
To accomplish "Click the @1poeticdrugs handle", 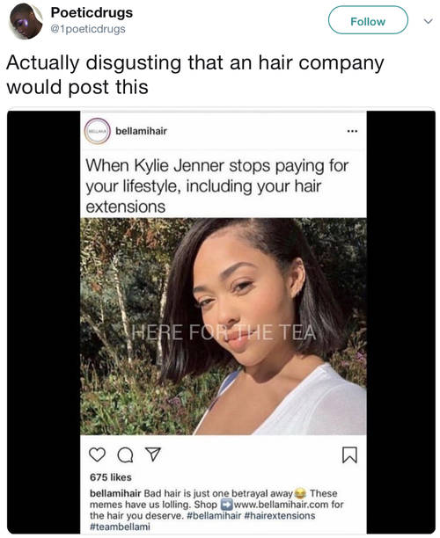I will (x=88, y=29).
